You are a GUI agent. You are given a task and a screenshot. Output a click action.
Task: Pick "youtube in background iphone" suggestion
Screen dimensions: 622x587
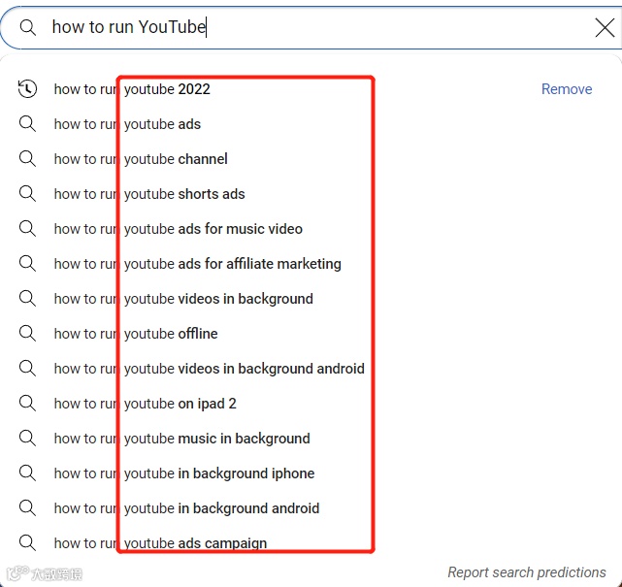pos(219,473)
